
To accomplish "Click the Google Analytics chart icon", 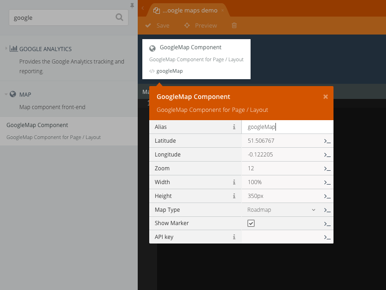I will pos(13,48).
